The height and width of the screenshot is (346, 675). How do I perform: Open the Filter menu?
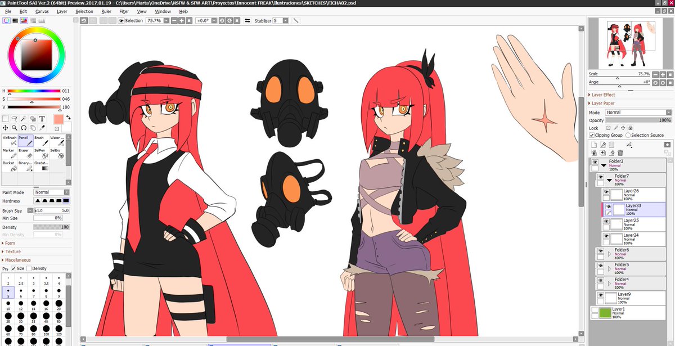click(x=124, y=11)
